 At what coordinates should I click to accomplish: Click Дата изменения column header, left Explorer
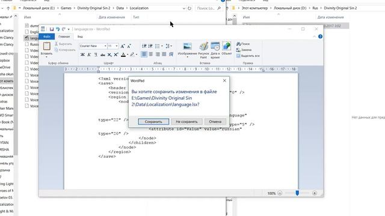(112, 17)
